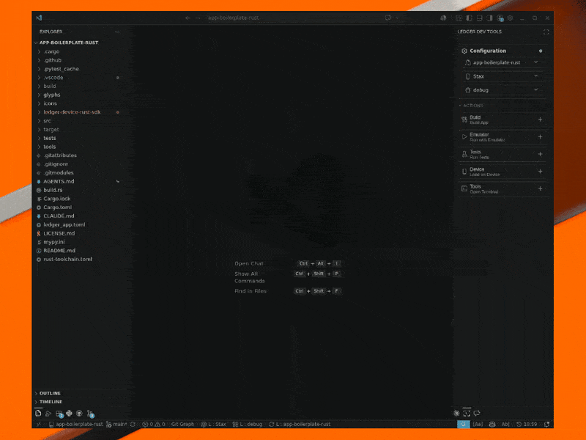The width and height of the screenshot is (586, 440).
Task: Open the settings gear icon in the title bar
Action: 510,18
